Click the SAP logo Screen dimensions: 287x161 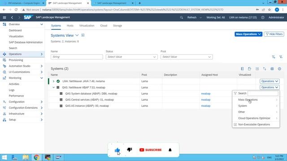(x=28, y=17)
